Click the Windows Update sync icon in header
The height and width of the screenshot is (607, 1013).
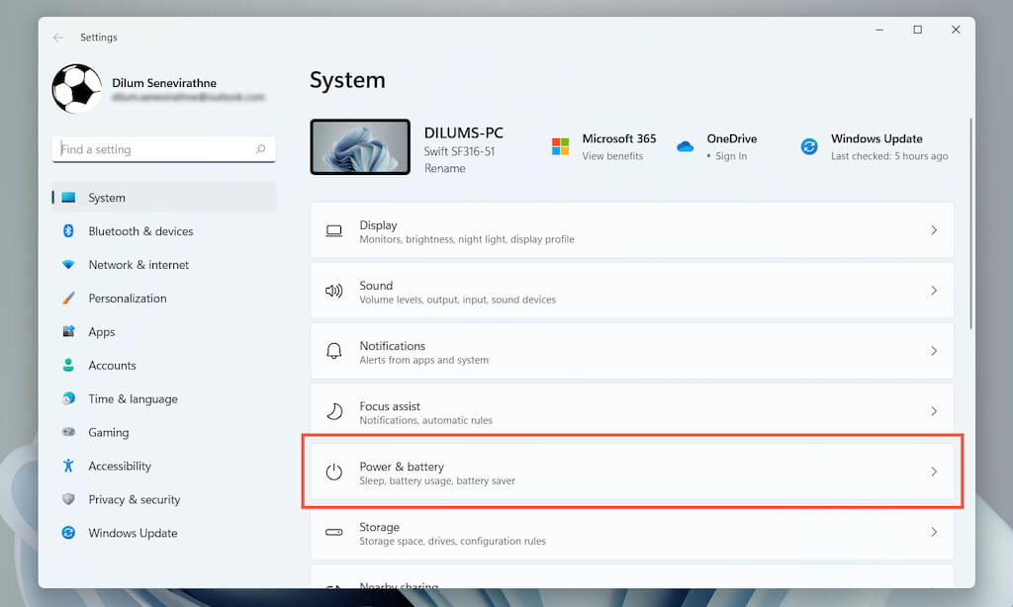pos(809,146)
